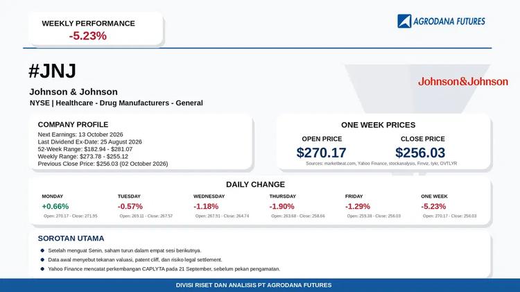Screen dimensions: 520x292
Task: Select the first bullet point in Sorotan Utama
Action: [124, 250]
